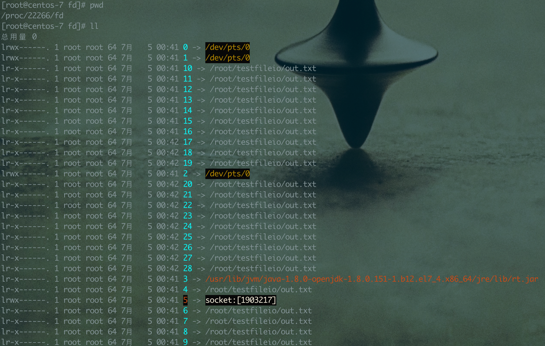Viewport: 545px width, 346px height.
Task: Click out.txt path for descriptor 4
Action: 258,289
